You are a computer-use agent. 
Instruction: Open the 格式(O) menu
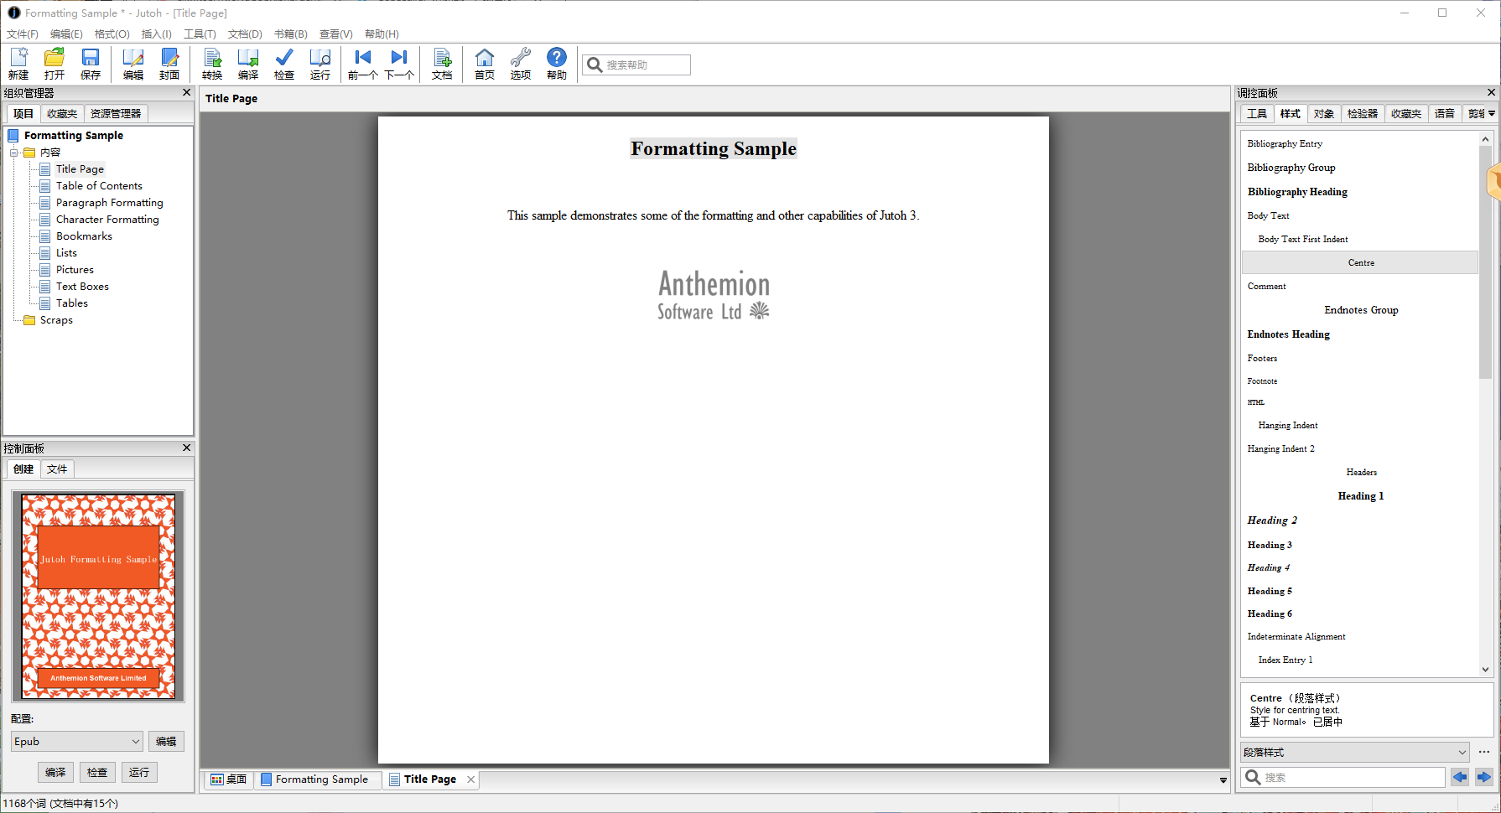[x=112, y=34]
